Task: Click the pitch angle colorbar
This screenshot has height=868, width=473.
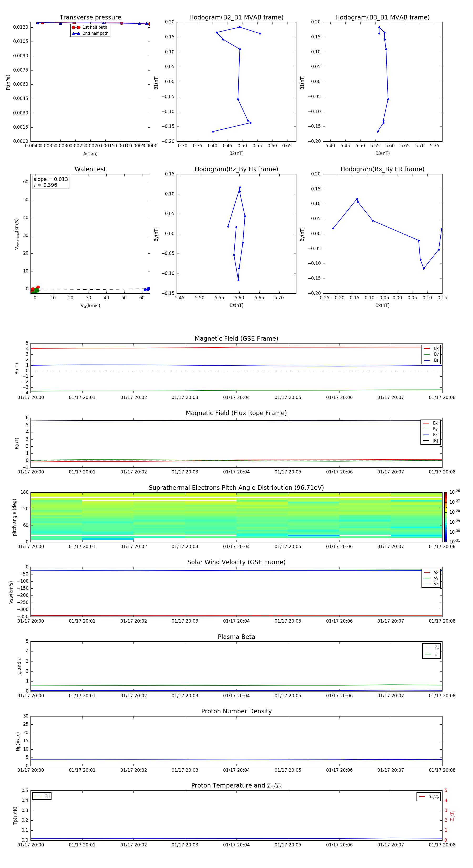Action: point(445,517)
